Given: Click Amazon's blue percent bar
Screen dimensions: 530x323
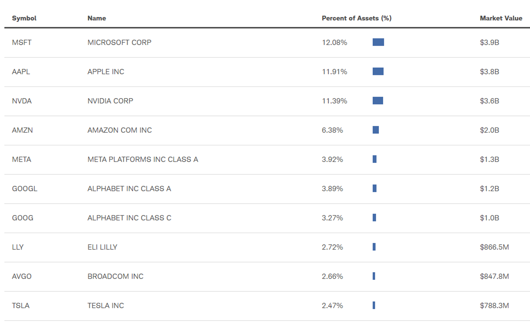Looking at the screenshot, I should (376, 130).
